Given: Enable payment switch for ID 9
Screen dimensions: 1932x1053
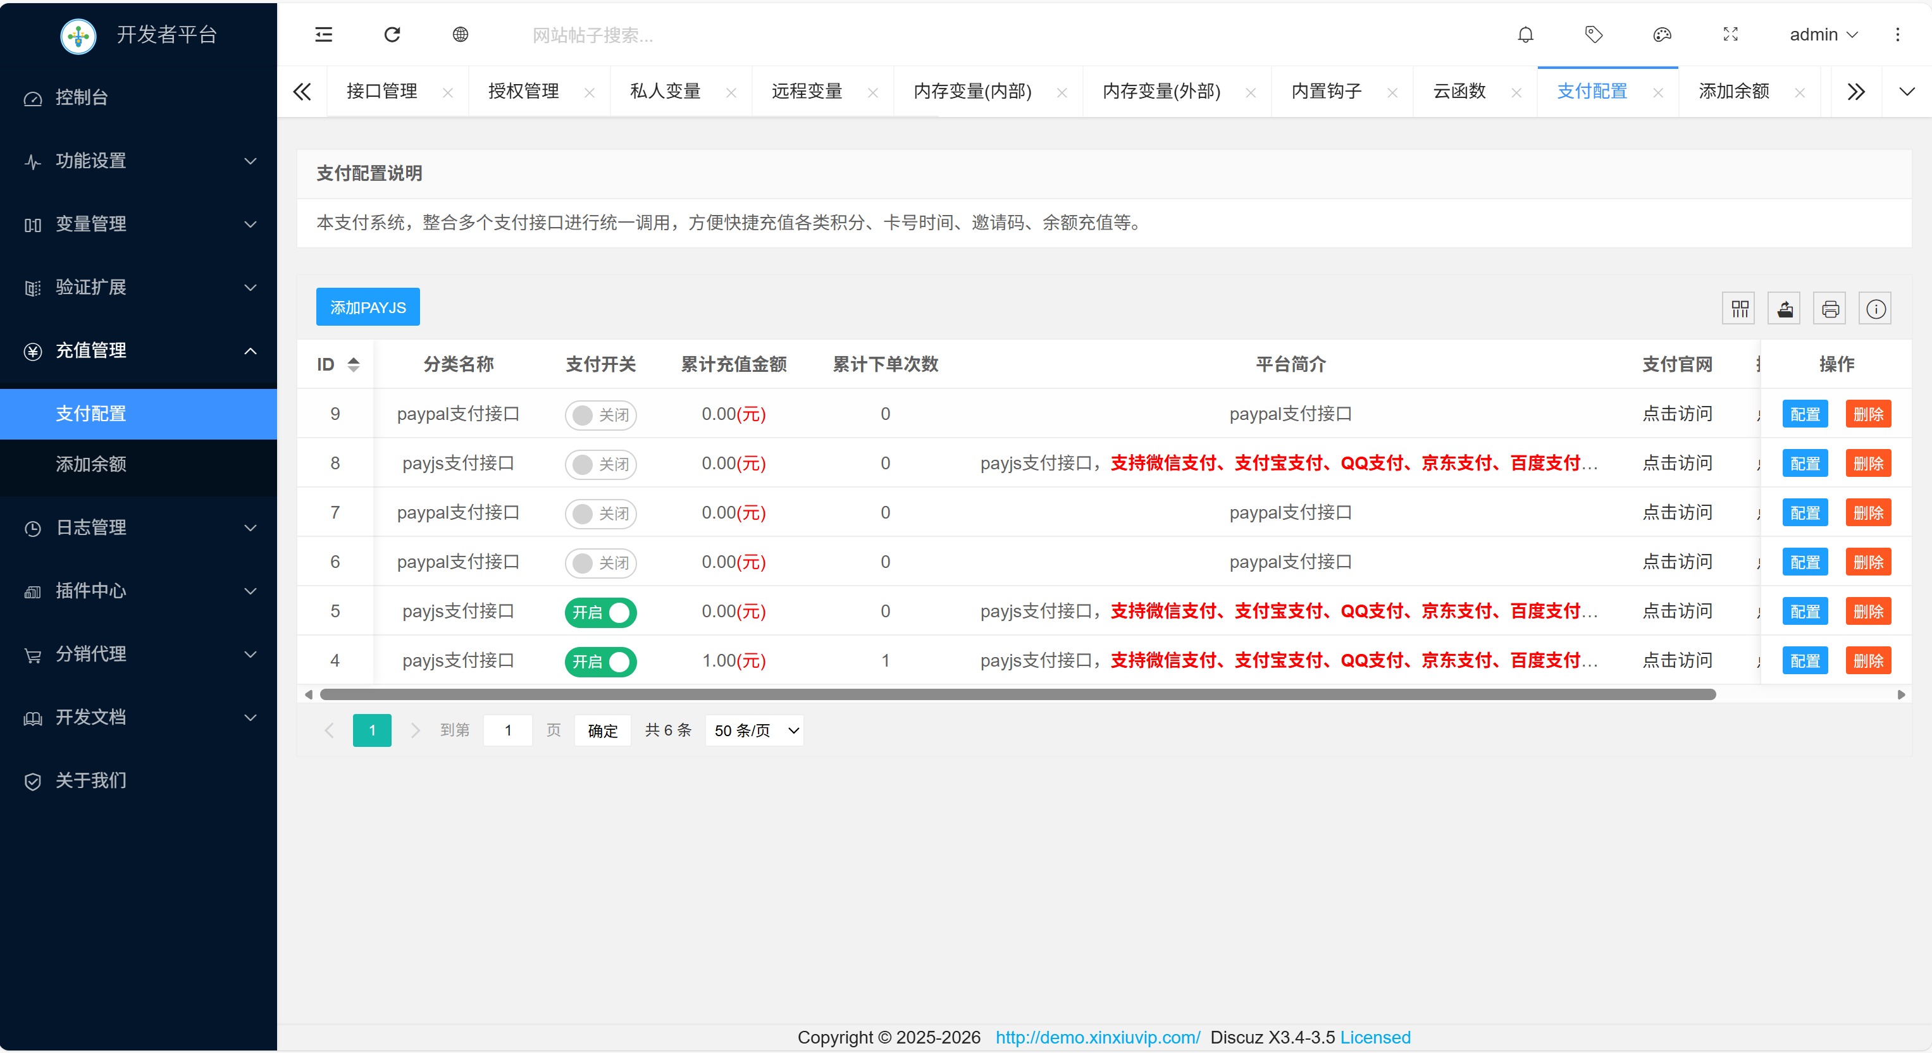Looking at the screenshot, I should pos(600,415).
